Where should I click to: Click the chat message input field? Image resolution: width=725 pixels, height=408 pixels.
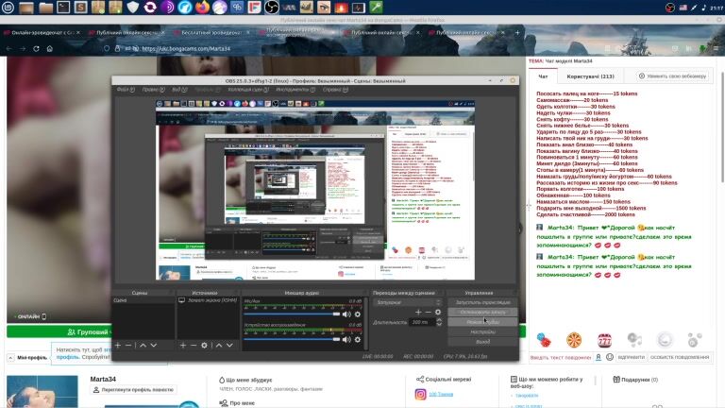(566, 357)
